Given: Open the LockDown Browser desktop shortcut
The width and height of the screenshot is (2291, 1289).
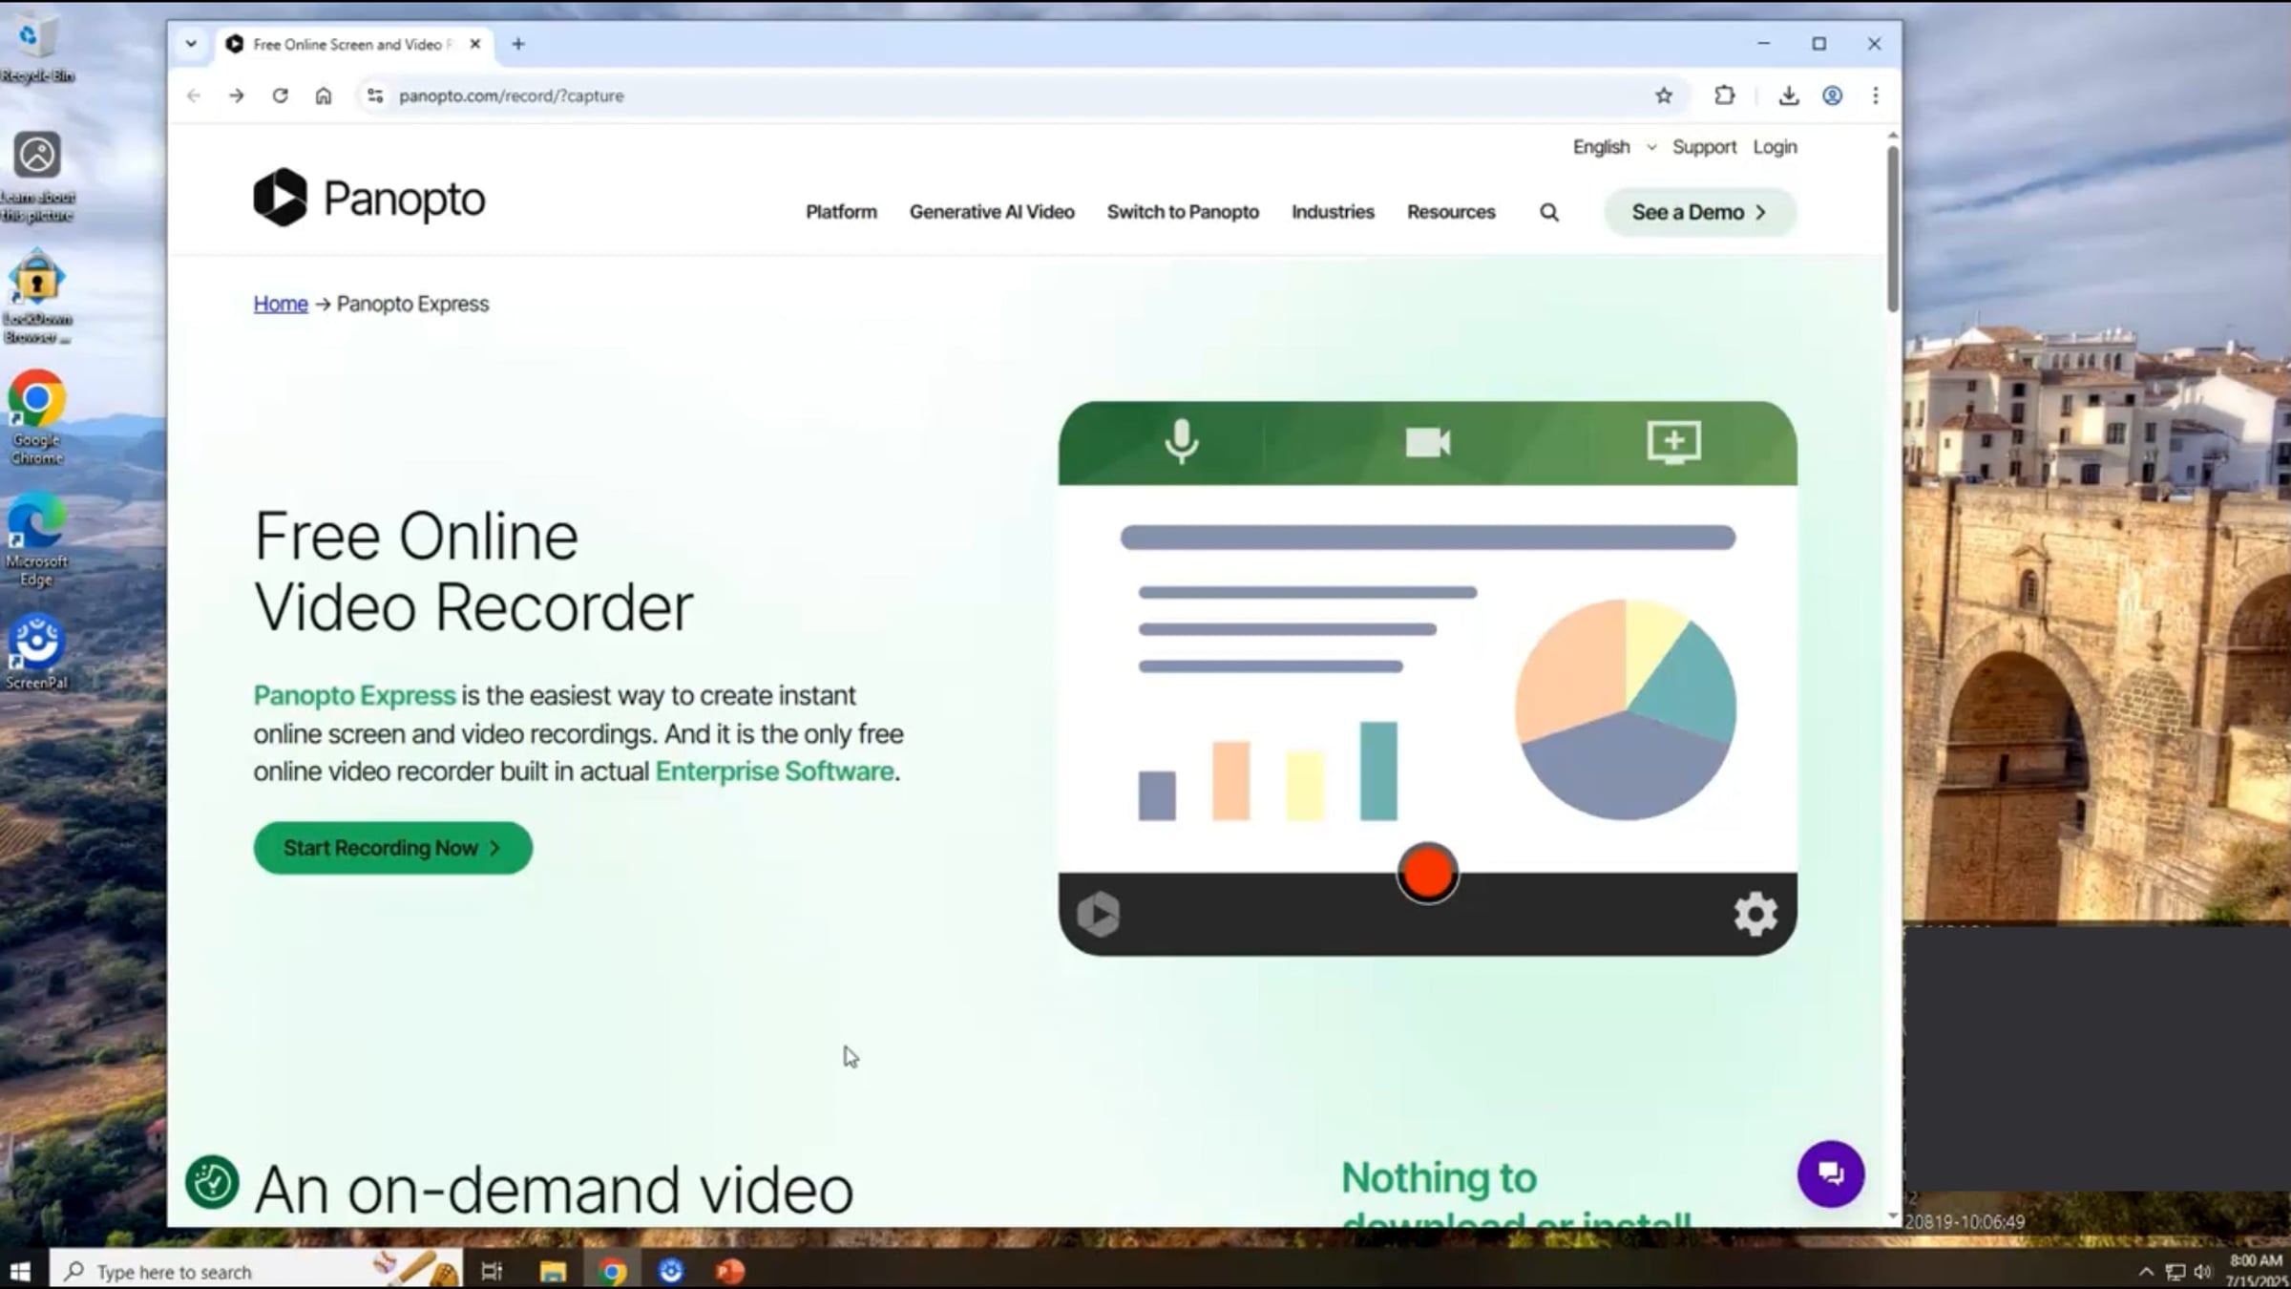Looking at the screenshot, I should [x=36, y=298].
